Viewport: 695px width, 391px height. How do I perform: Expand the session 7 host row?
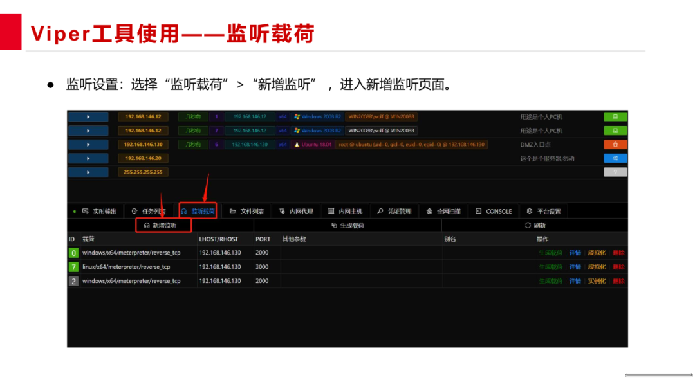88,131
